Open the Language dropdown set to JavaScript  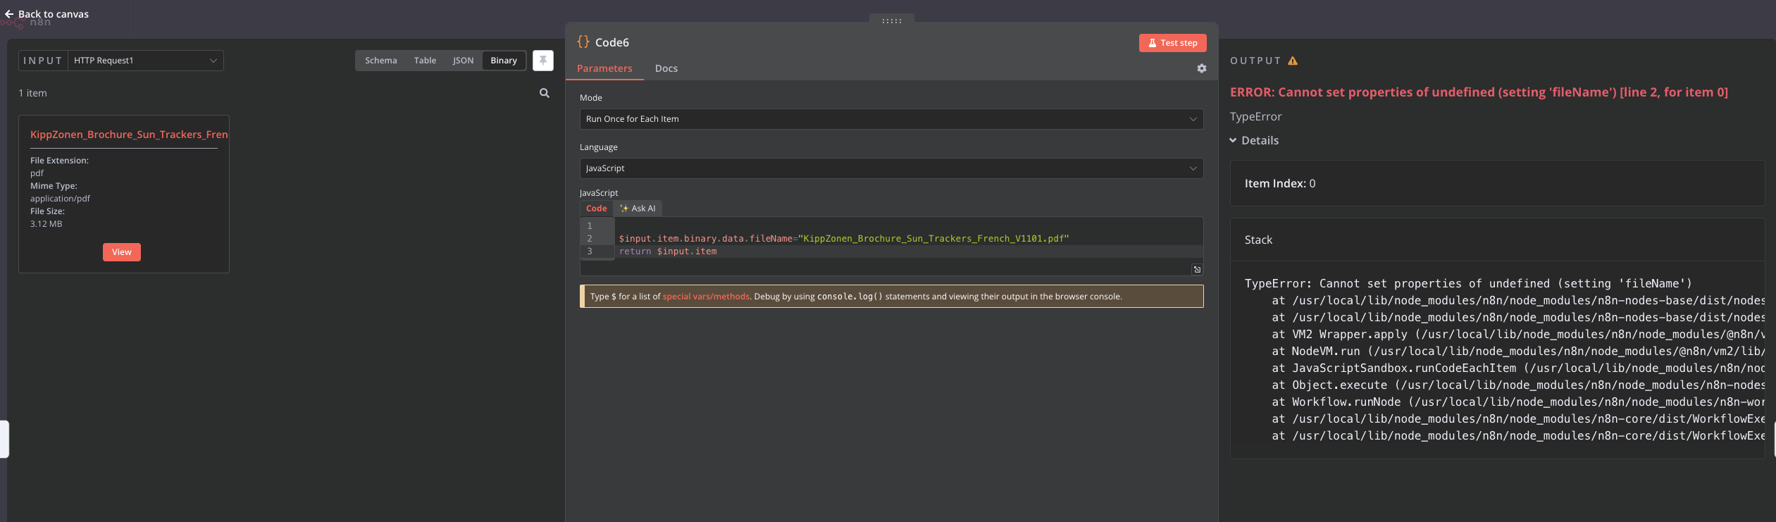coord(890,168)
